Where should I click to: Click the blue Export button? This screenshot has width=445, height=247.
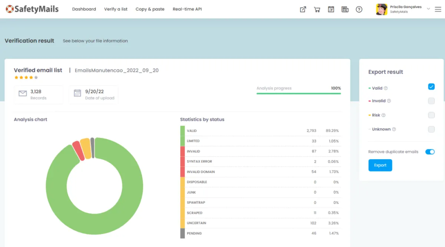(x=380, y=165)
